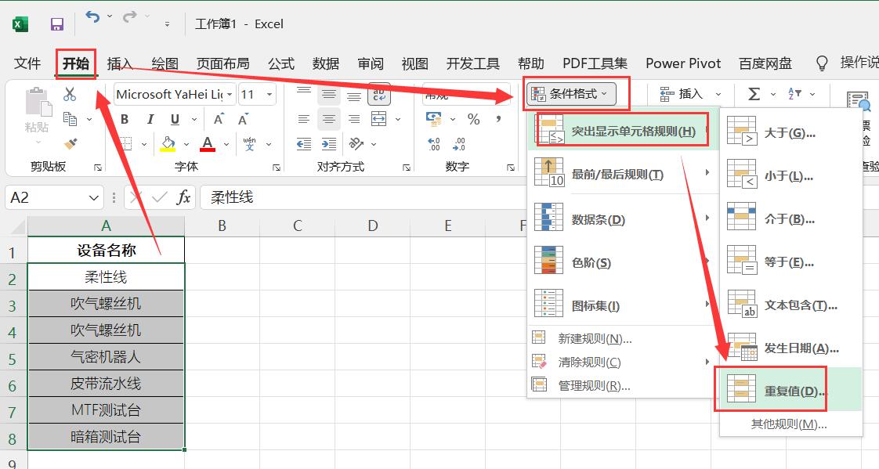Click the lightbulb tell-me icon
Screen dimensions: 879x469
pos(822,63)
